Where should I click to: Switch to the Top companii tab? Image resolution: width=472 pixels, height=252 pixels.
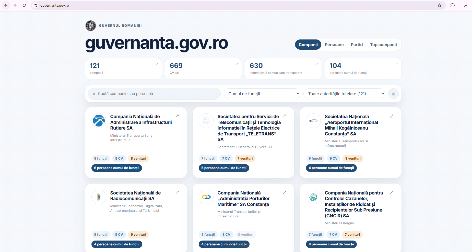point(383,45)
